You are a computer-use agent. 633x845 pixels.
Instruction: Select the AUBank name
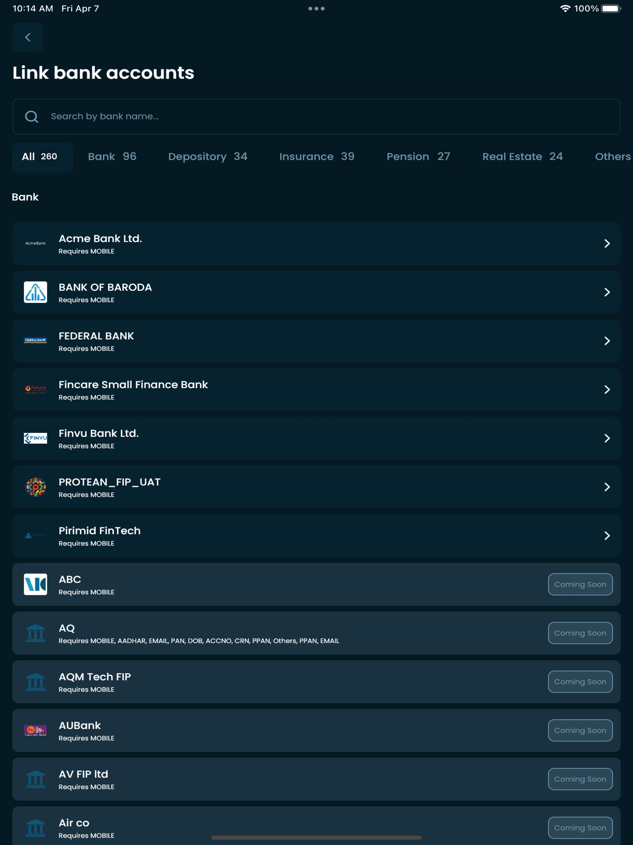click(80, 725)
